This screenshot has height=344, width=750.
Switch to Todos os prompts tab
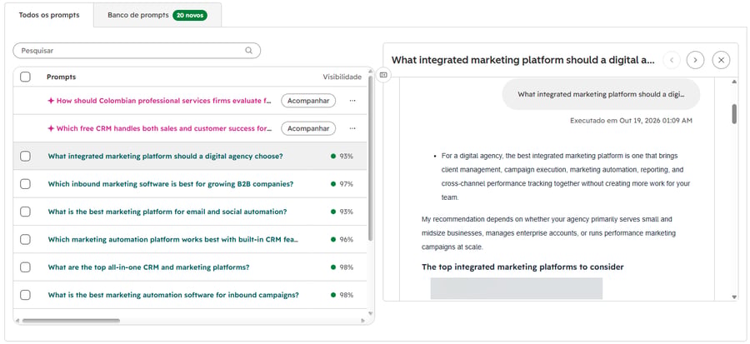(x=49, y=15)
